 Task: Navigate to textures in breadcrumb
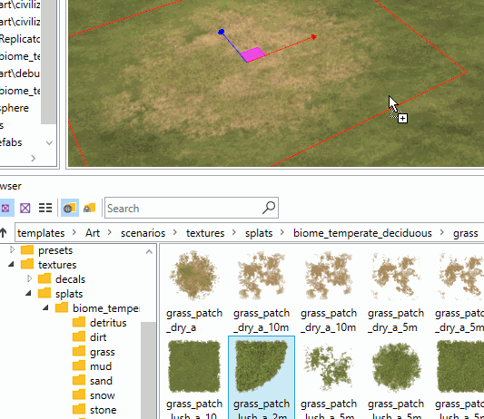(x=205, y=233)
